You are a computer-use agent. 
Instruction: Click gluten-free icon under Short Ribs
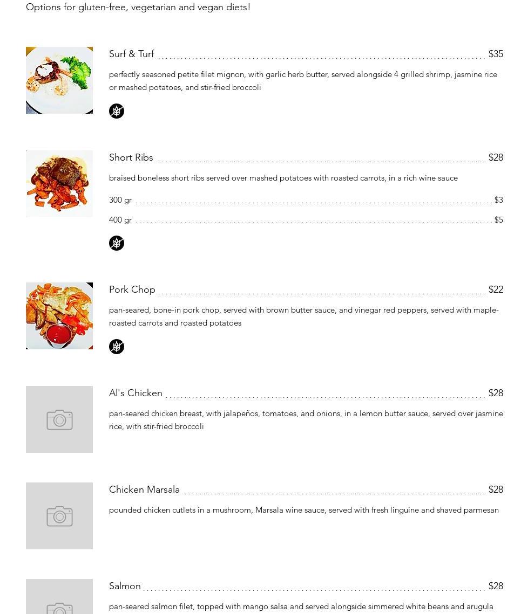click(117, 243)
